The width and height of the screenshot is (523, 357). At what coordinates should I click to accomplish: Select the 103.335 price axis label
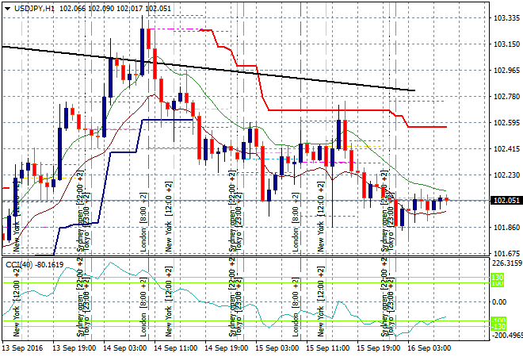(506, 17)
